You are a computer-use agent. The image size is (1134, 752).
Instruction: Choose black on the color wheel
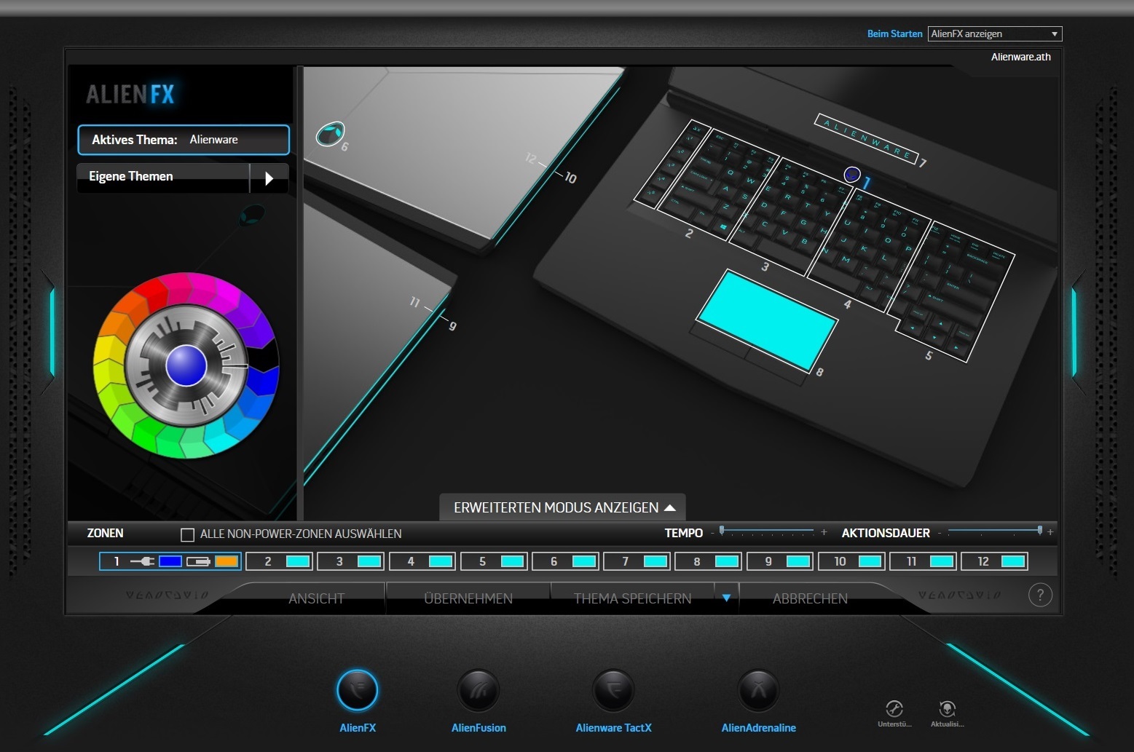[265, 356]
